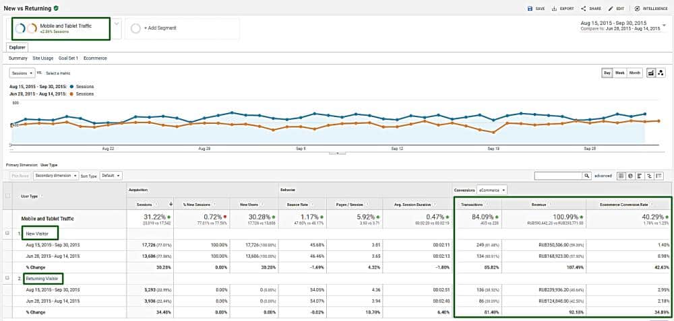This screenshot has height=321, width=674.
Task: Switch to the Ecommerce sub-tab
Action: 95,58
